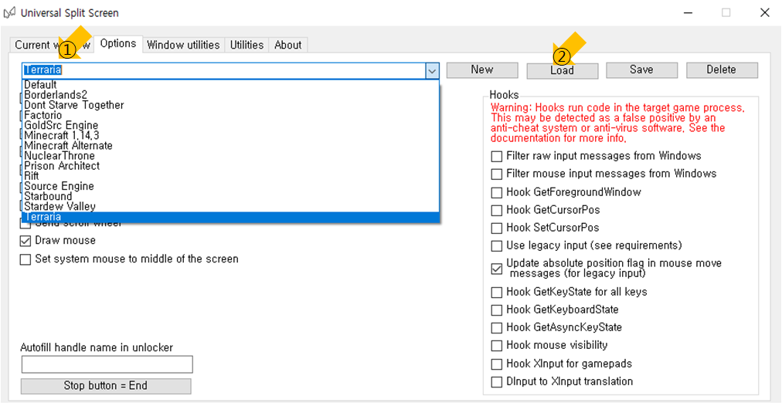Select the Factorio preset
This screenshot has height=406, width=782.
[x=230, y=115]
